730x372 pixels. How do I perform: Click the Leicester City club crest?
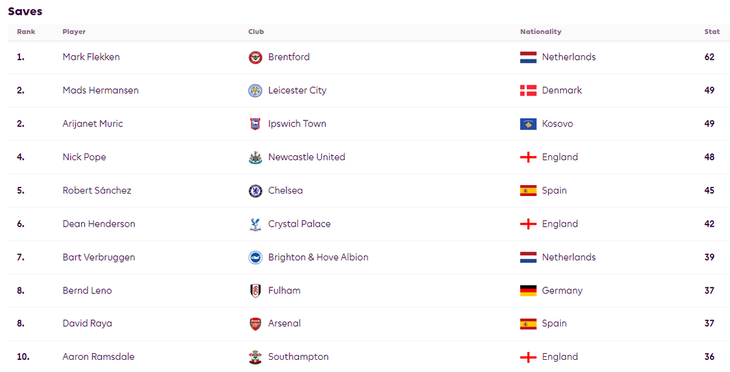pos(255,91)
